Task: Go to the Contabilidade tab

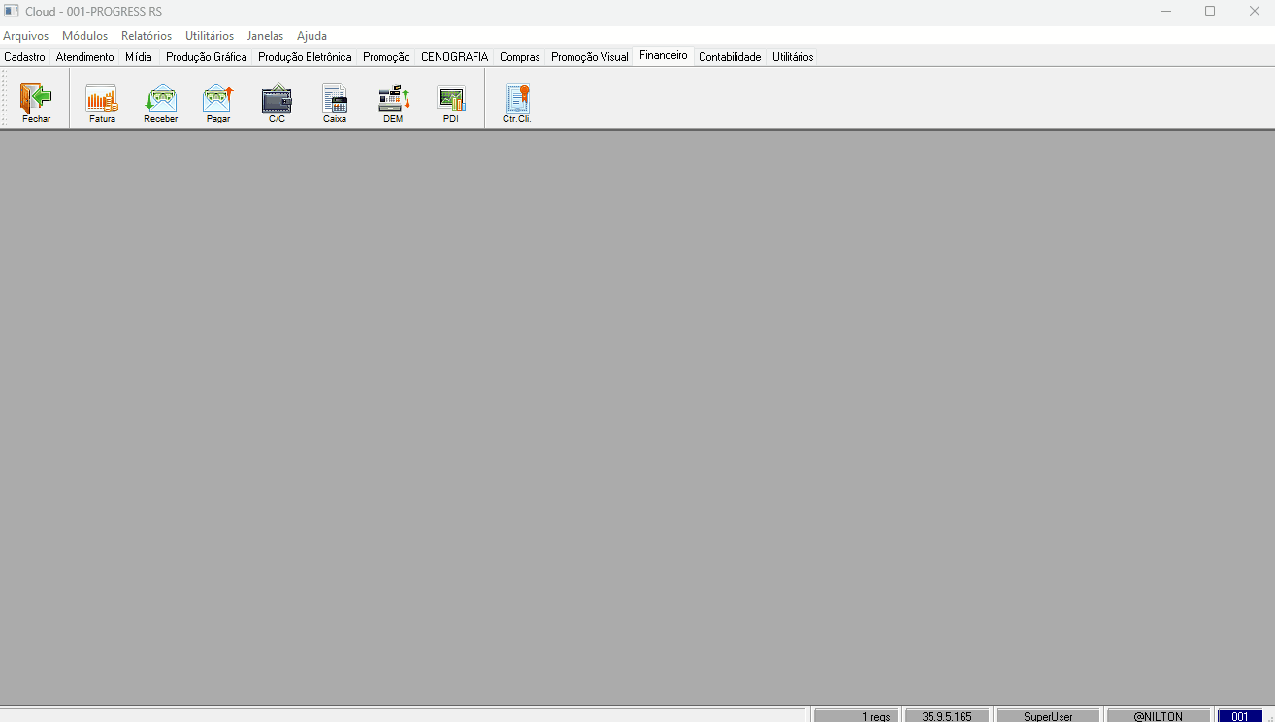Action: click(730, 57)
